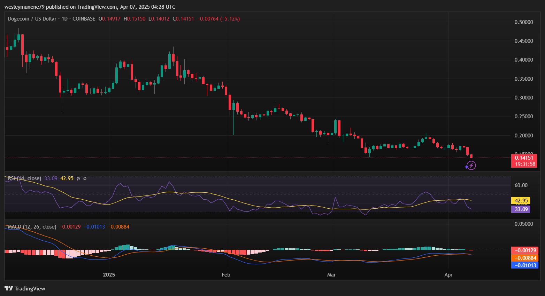This screenshot has height=296, width=545.
Task: Click the Mar marker on the time axis
Action: tap(331, 275)
